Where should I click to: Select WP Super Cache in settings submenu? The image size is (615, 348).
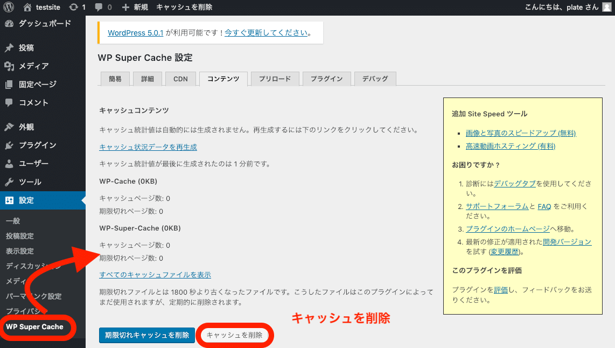pos(34,327)
